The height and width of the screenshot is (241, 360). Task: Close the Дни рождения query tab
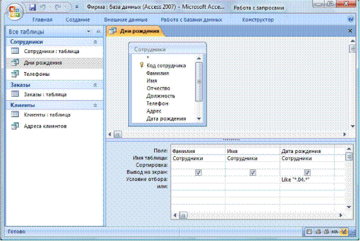(350, 31)
